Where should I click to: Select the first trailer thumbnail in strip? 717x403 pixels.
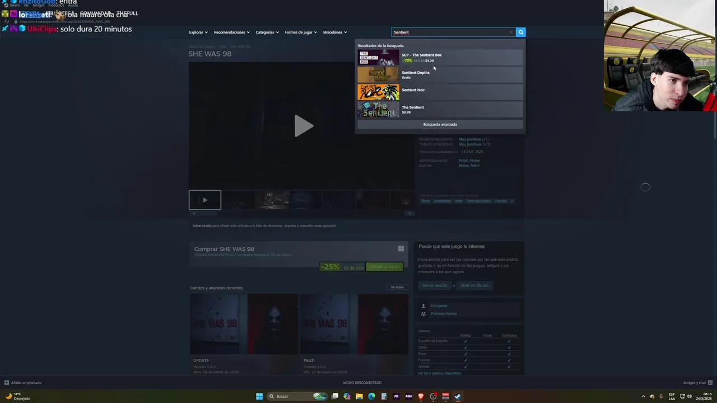pos(205,200)
